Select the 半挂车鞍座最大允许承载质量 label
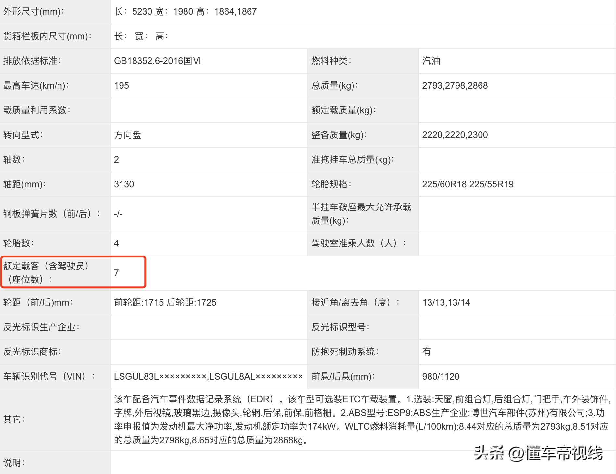The height and width of the screenshot is (474, 616). point(361,214)
